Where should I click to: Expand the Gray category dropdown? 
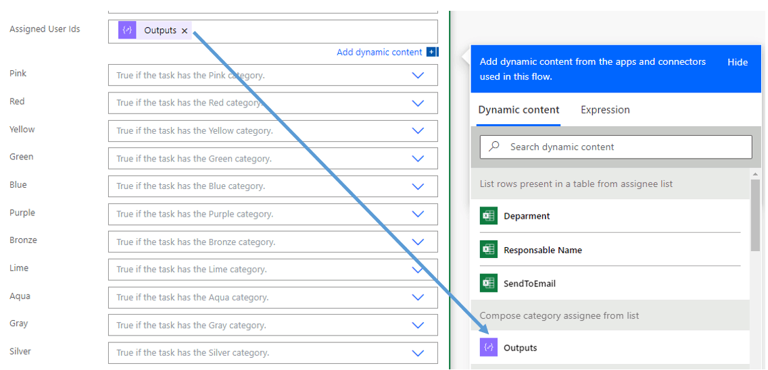pos(418,325)
